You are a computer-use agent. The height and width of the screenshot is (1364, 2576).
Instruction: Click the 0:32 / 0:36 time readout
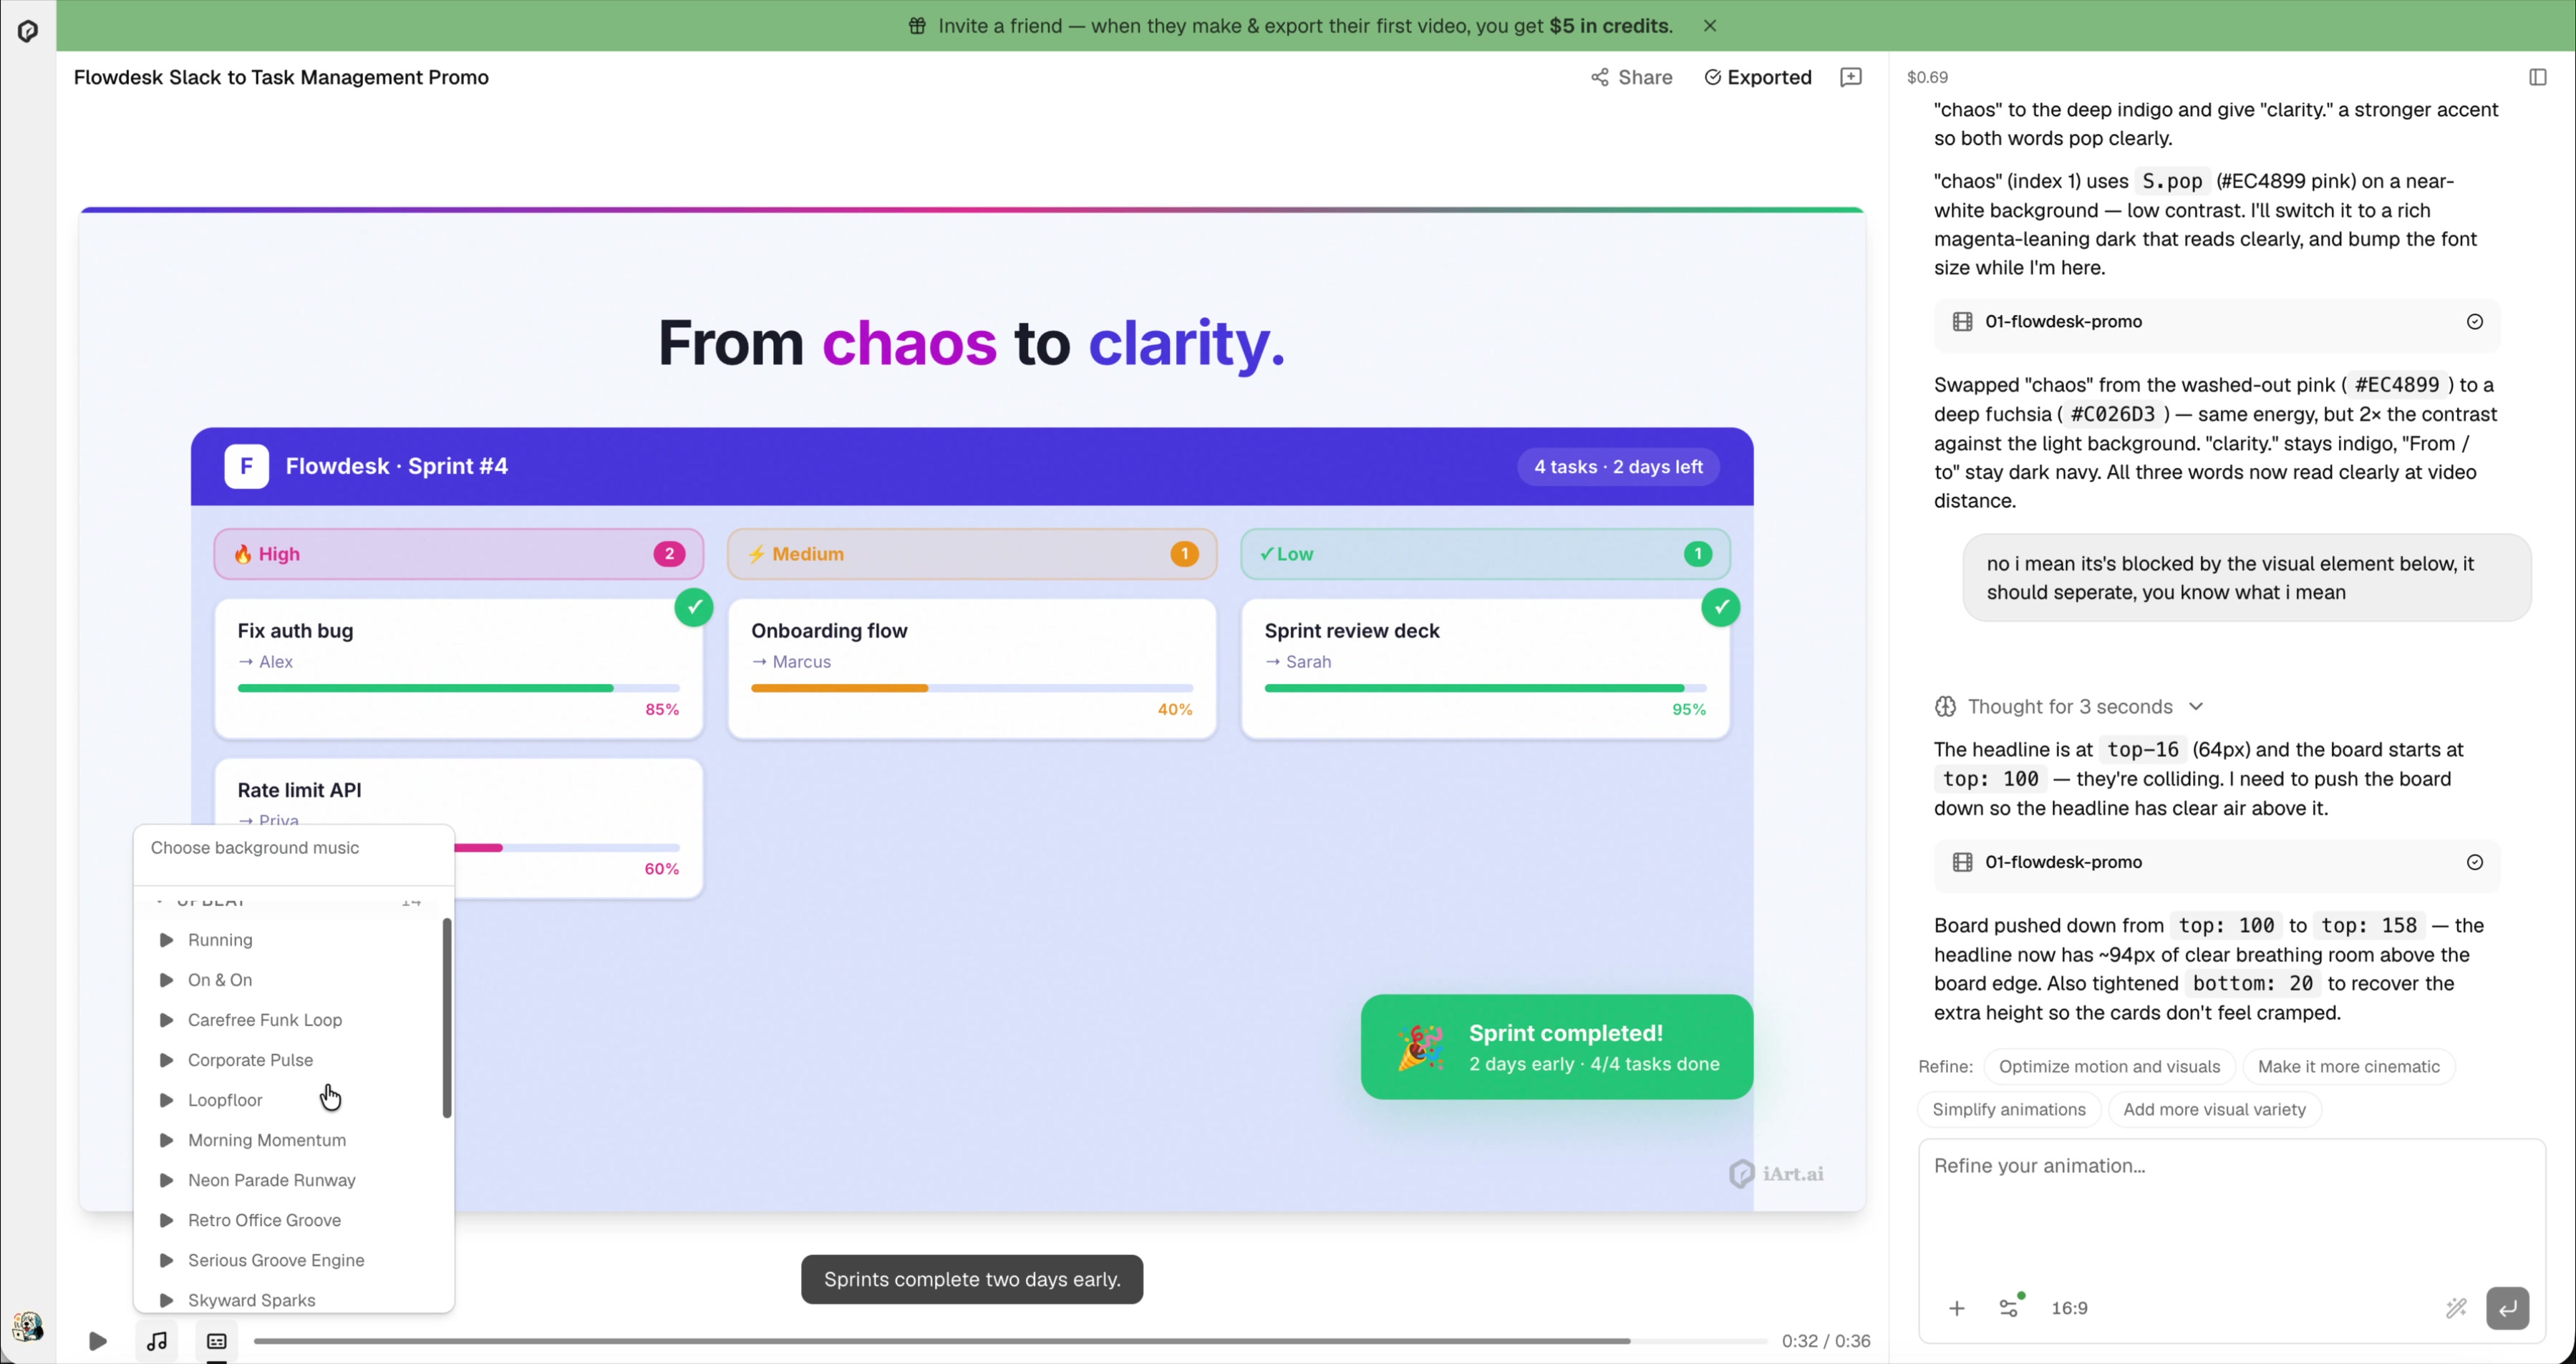tap(1826, 1341)
